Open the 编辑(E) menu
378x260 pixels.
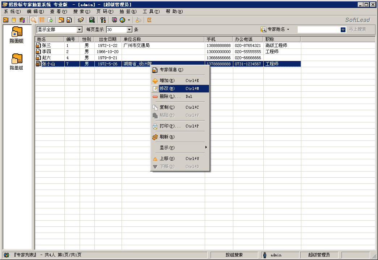tap(35, 12)
